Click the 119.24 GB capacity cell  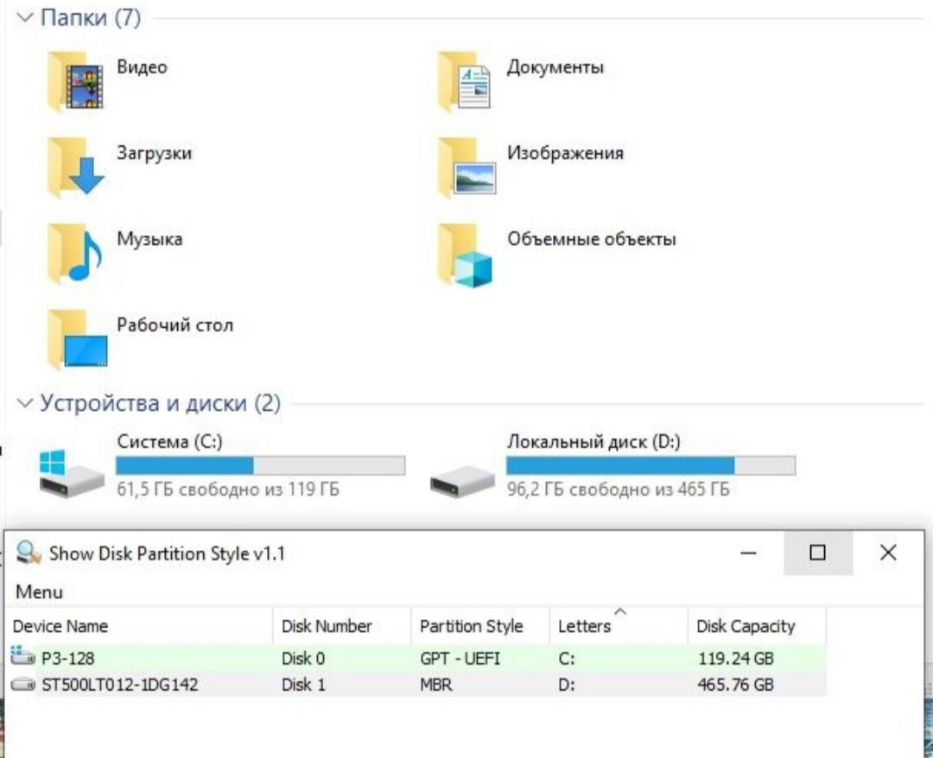pyautogui.click(x=736, y=658)
